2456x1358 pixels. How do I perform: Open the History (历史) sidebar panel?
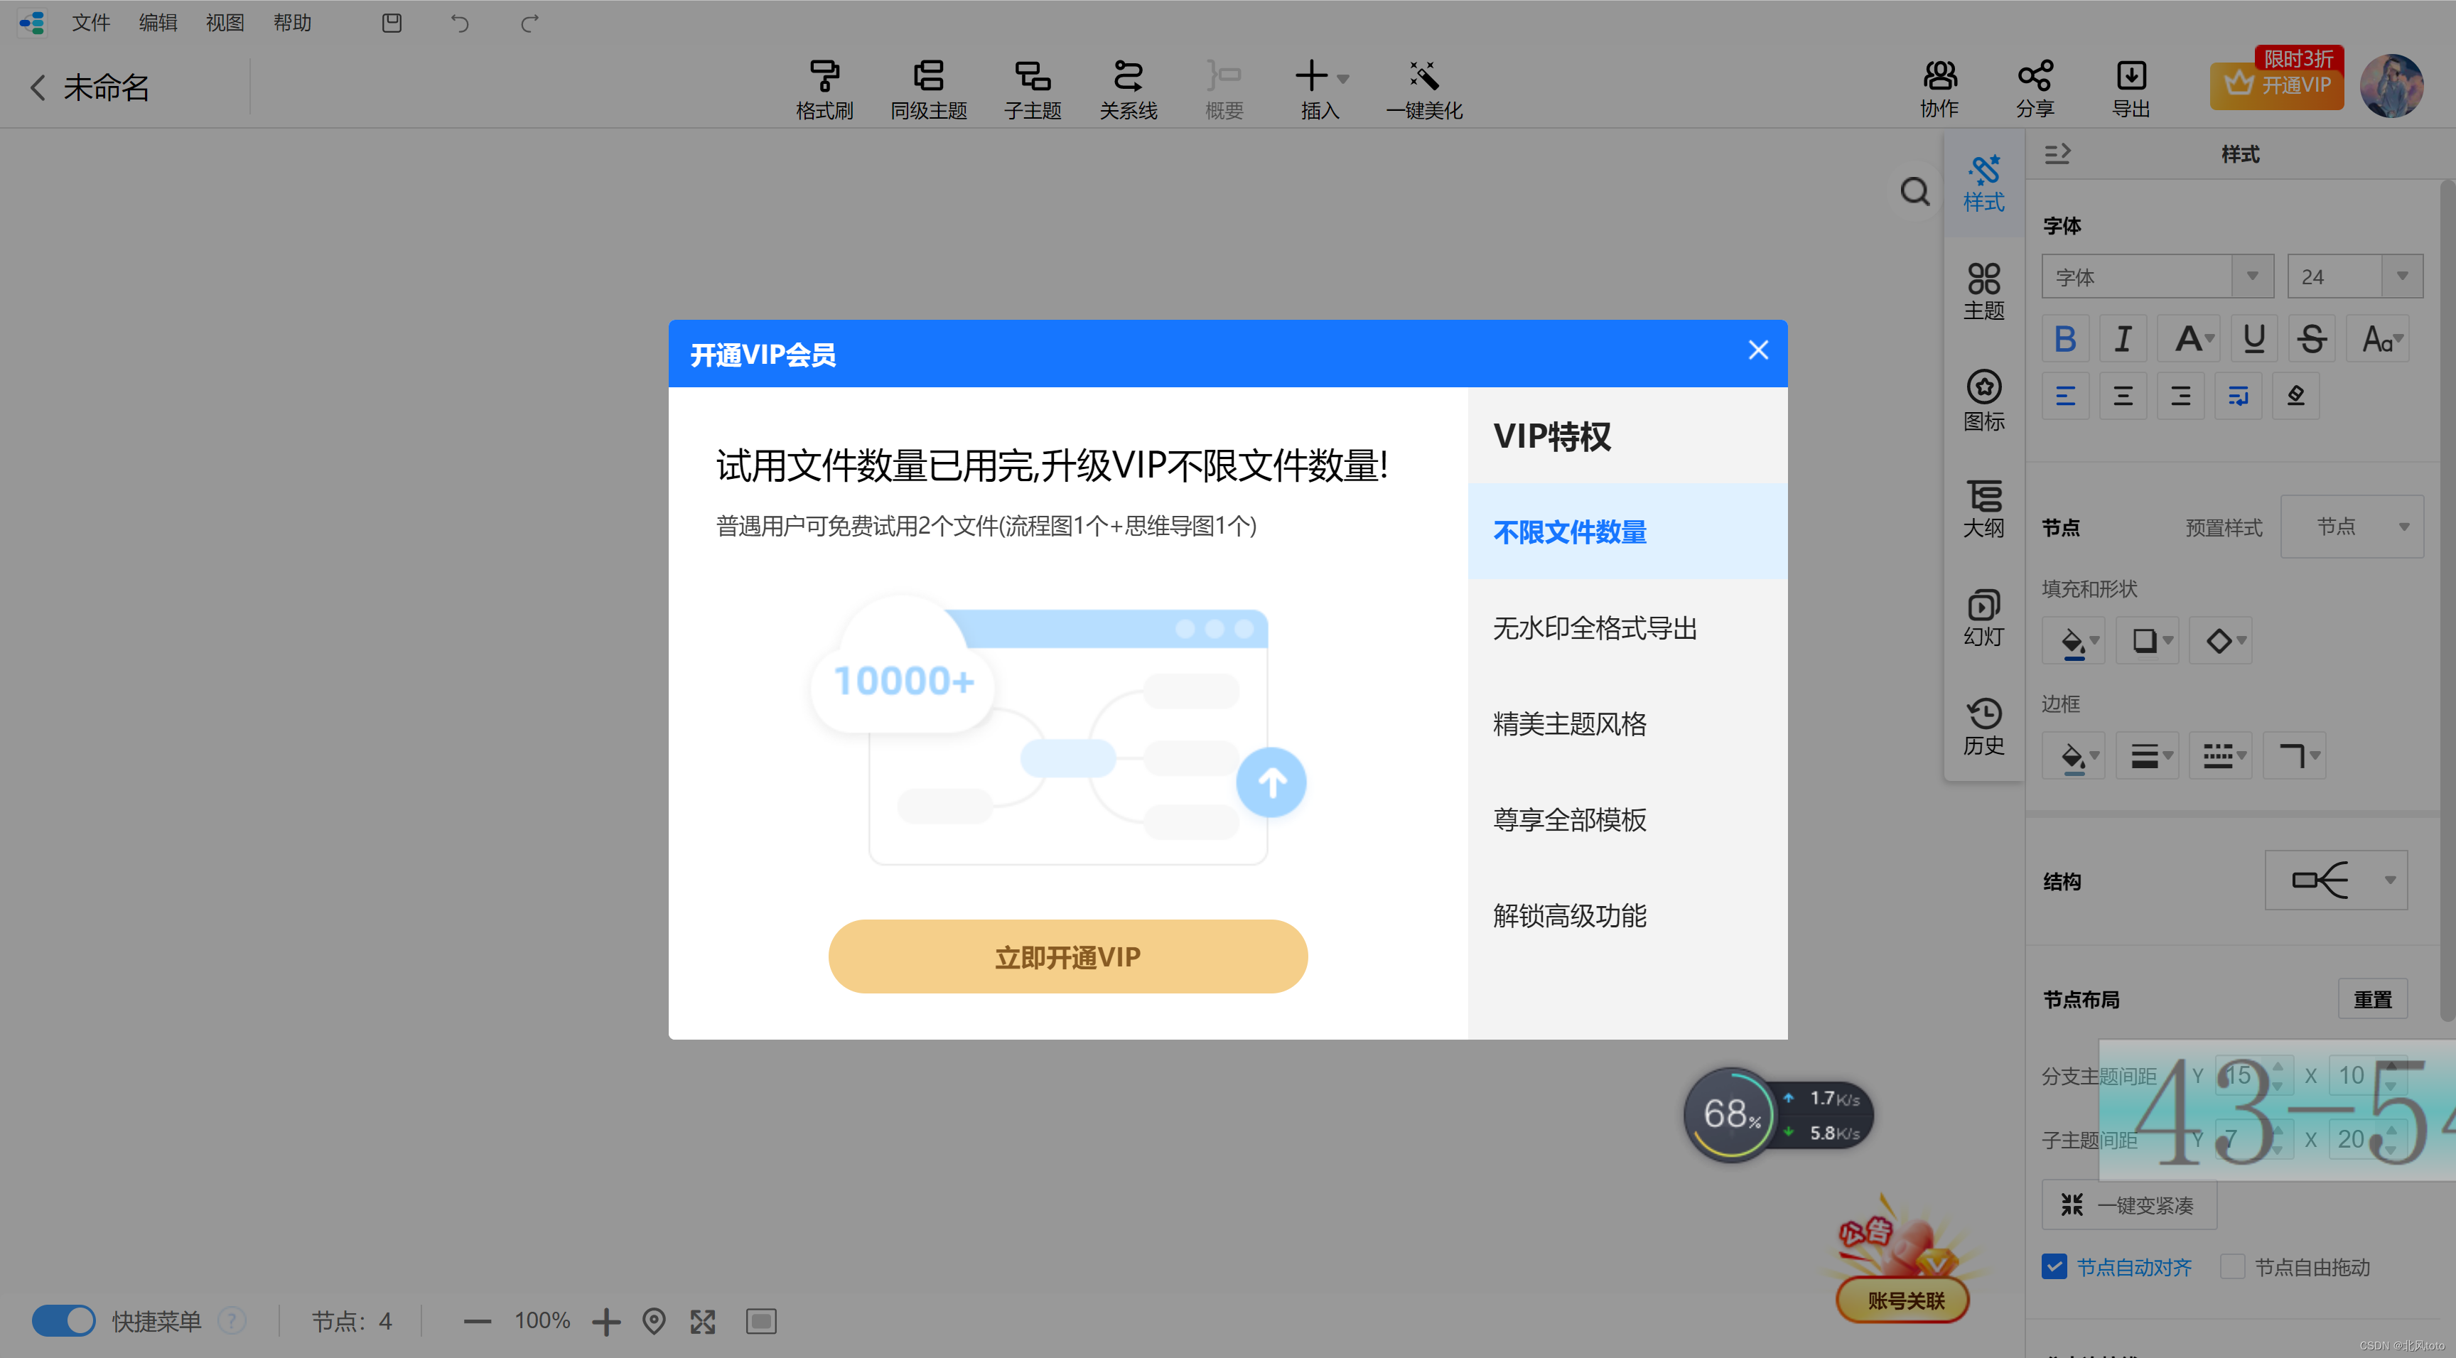pyautogui.click(x=1983, y=726)
